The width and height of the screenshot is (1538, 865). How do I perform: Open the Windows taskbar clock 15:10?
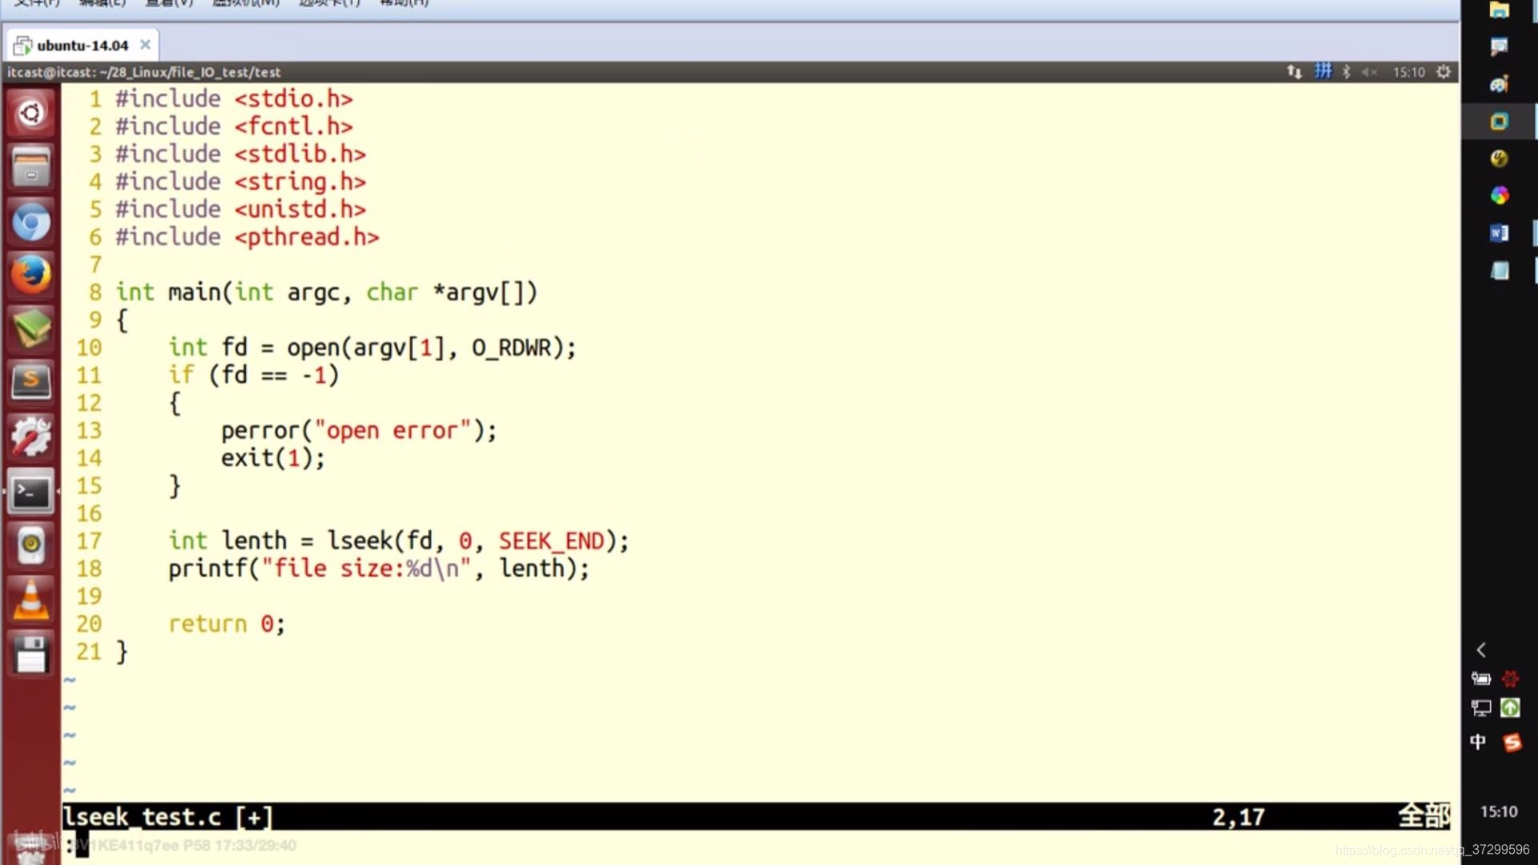tap(1499, 812)
